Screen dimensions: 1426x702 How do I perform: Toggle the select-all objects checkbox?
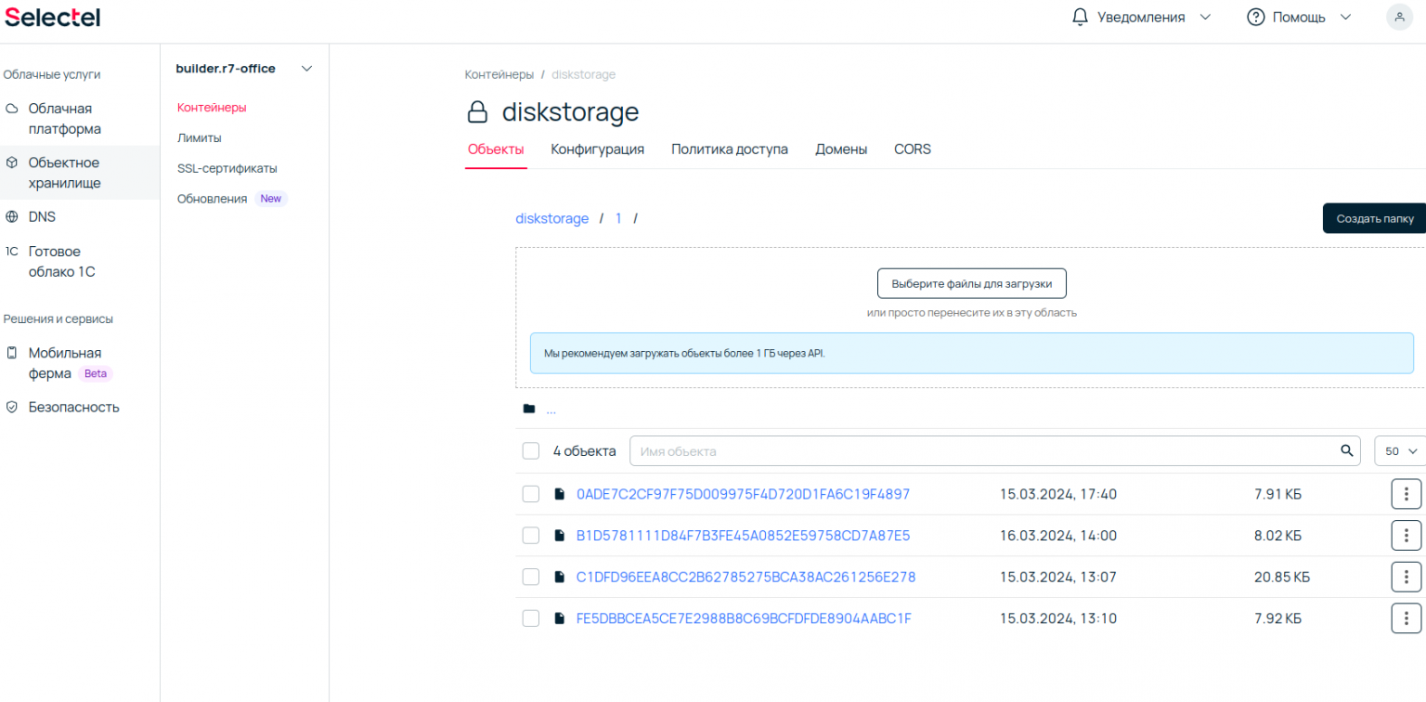pyautogui.click(x=531, y=451)
